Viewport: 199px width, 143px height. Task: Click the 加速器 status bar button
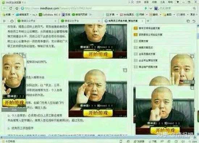[139, 141]
